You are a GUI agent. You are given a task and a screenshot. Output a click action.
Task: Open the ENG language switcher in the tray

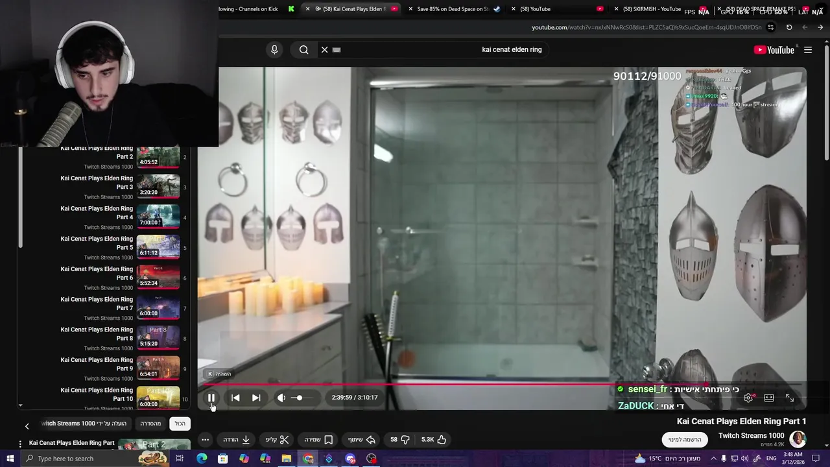coord(772,459)
